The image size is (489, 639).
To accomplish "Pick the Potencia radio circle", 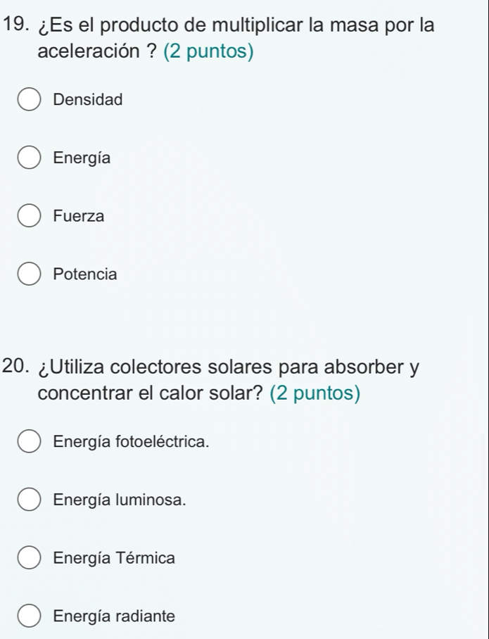I will pos(29,274).
